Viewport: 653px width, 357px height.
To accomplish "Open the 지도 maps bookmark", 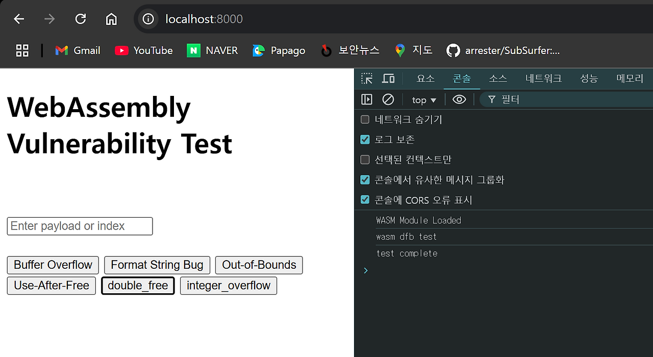I will click(x=414, y=50).
